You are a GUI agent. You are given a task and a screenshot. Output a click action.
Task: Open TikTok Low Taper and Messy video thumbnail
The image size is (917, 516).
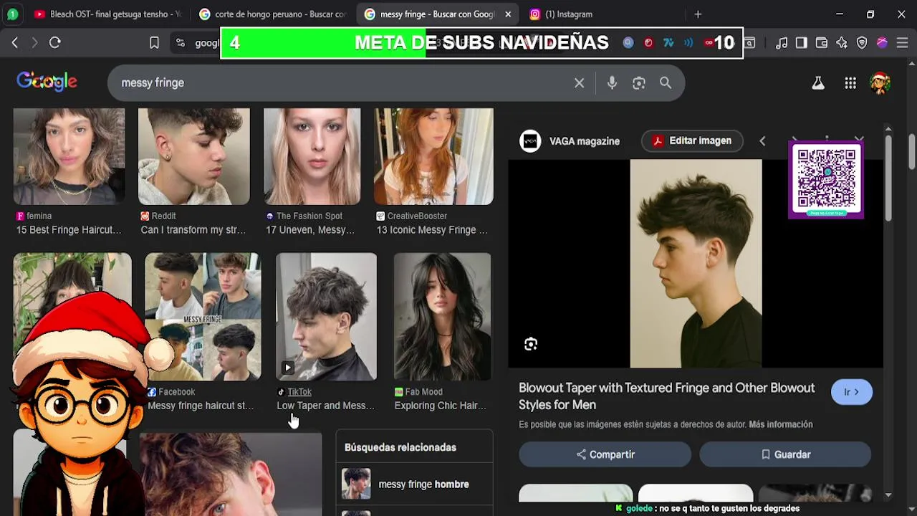coord(326,317)
